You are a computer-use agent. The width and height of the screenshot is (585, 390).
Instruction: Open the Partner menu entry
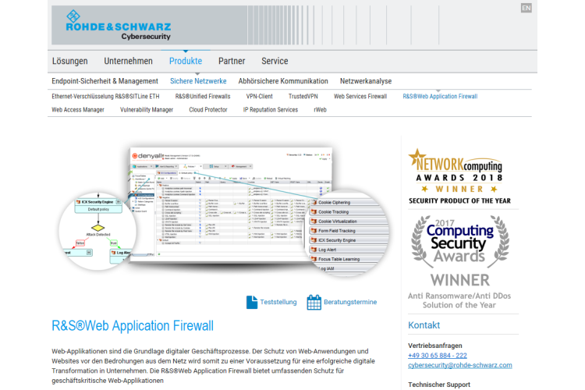coord(232,61)
